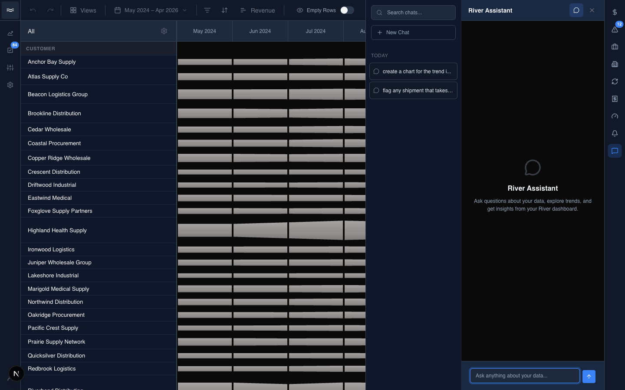Open the building icon in right rail
Image resolution: width=625 pixels, height=390 pixels.
[615, 64]
